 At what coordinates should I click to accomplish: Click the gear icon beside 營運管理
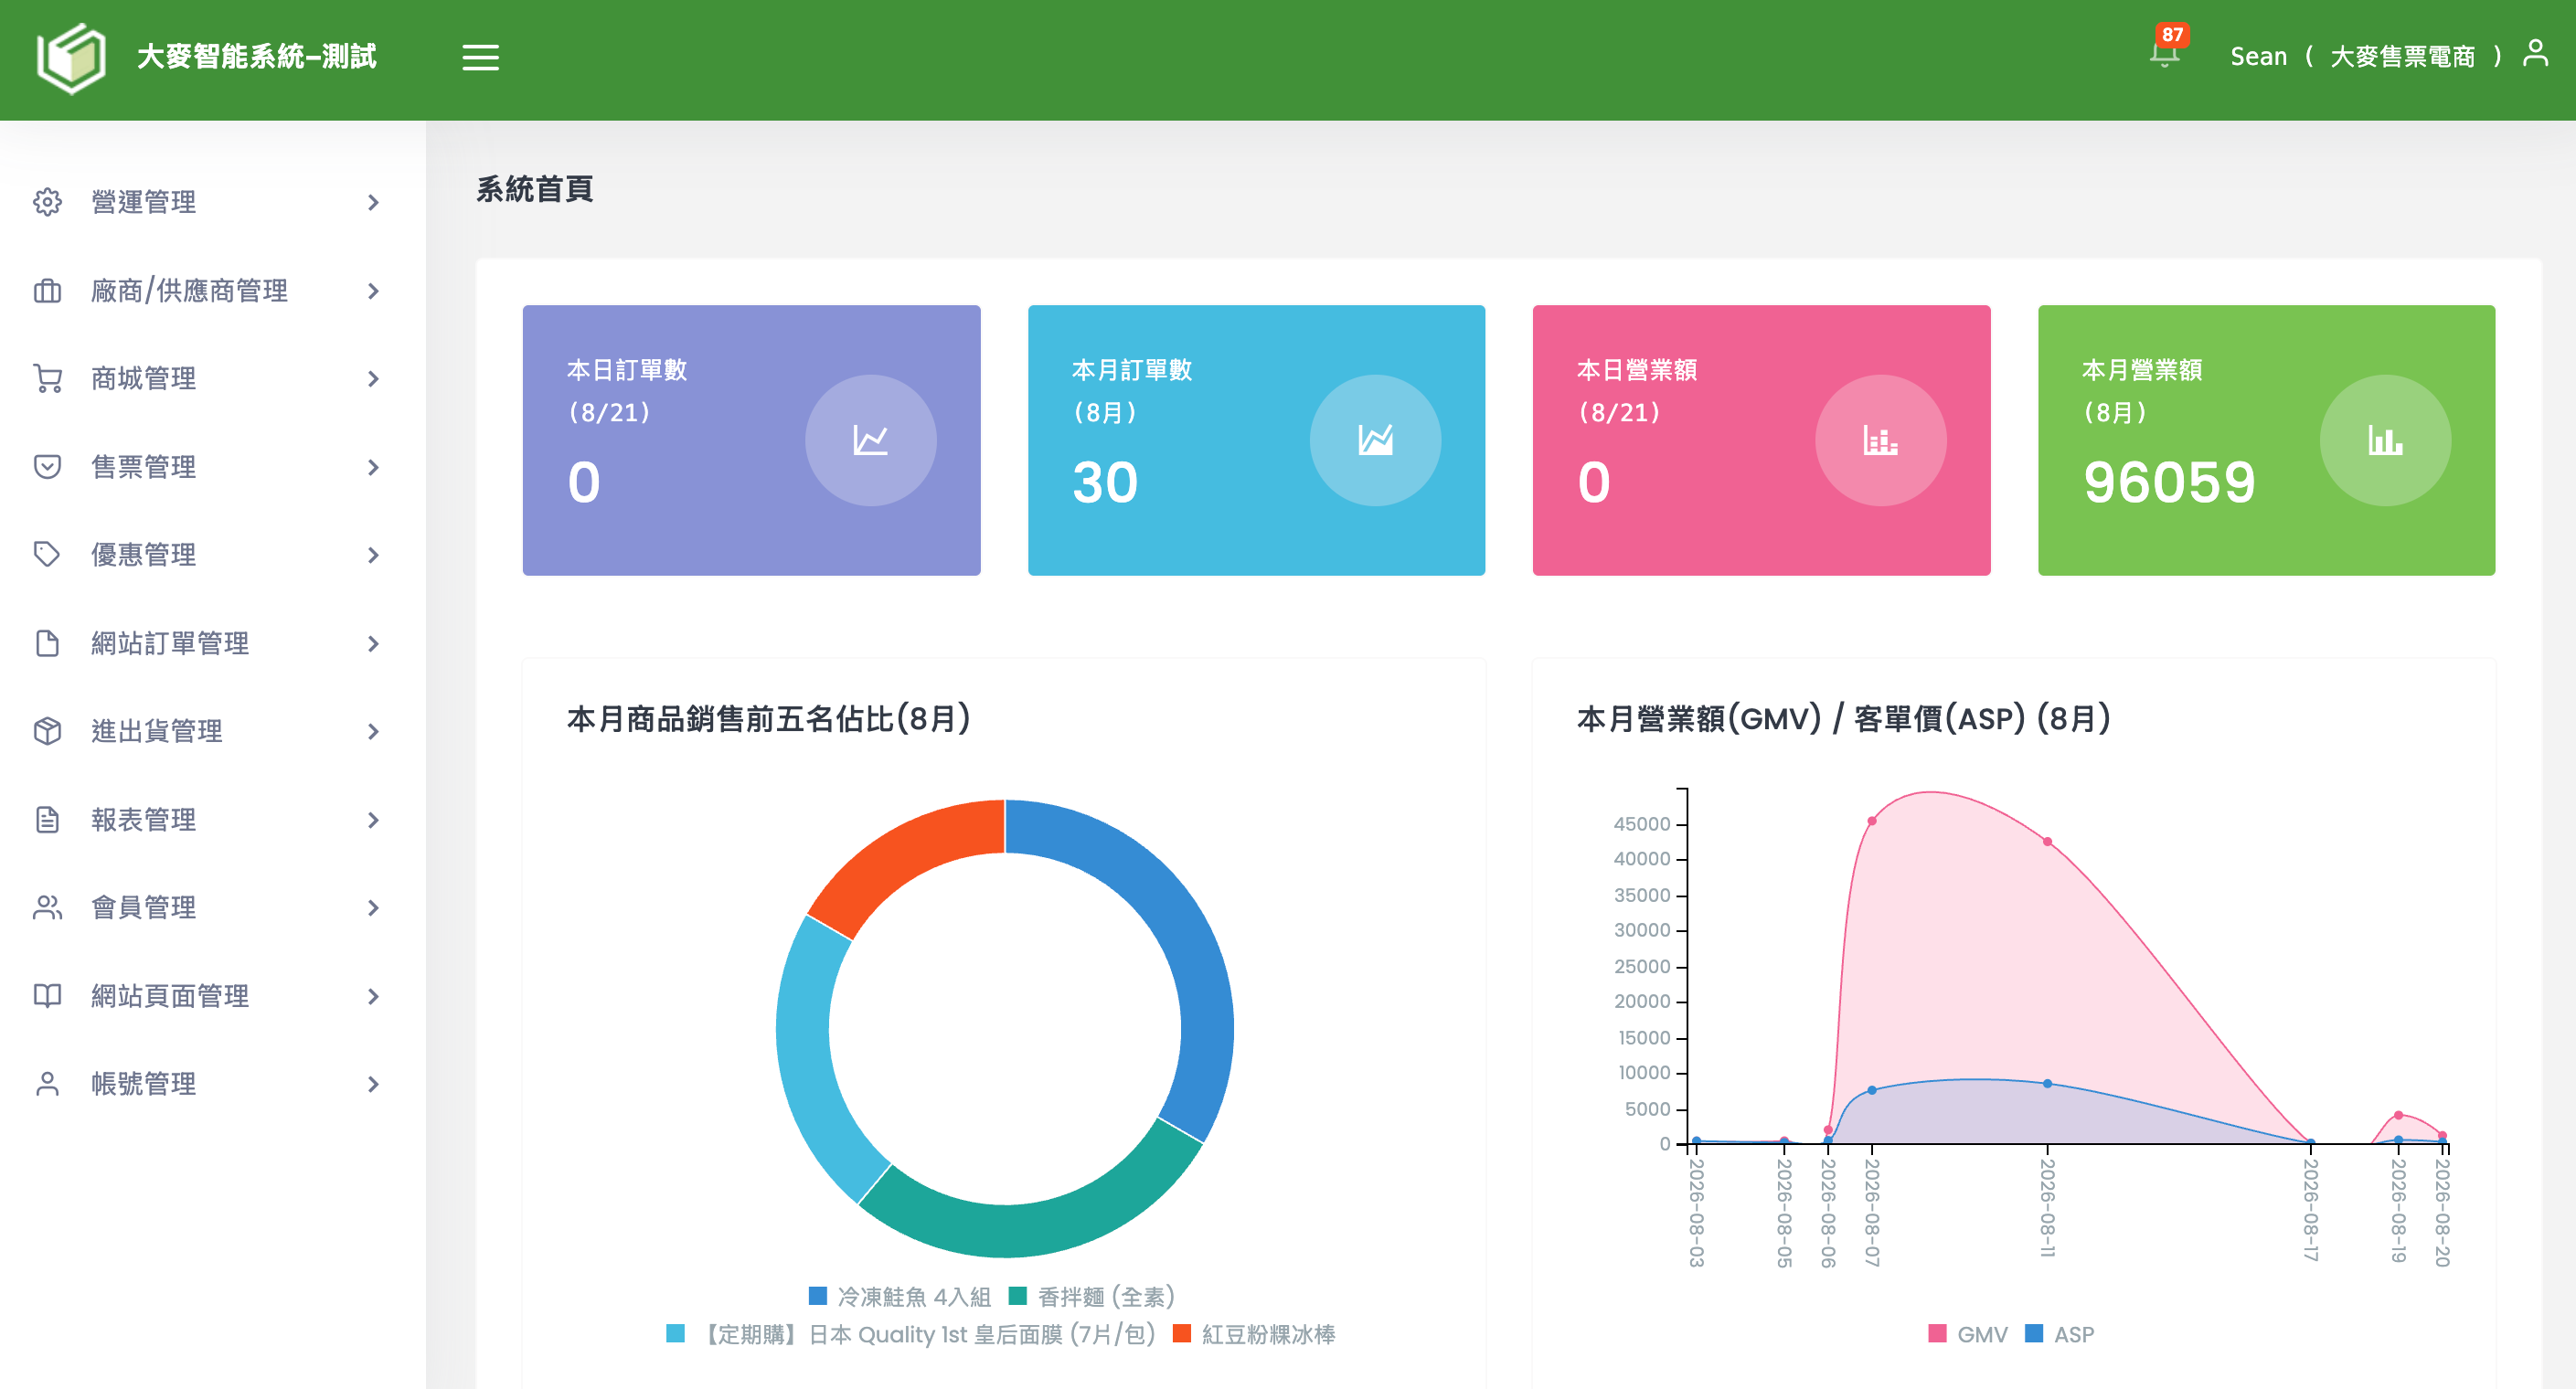[47, 202]
